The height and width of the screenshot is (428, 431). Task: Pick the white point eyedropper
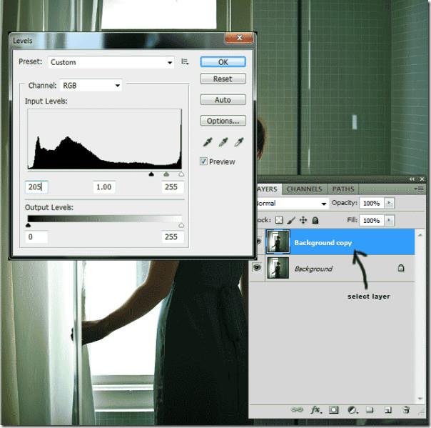pos(239,142)
